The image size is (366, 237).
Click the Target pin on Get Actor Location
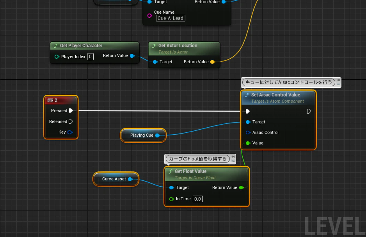point(155,62)
